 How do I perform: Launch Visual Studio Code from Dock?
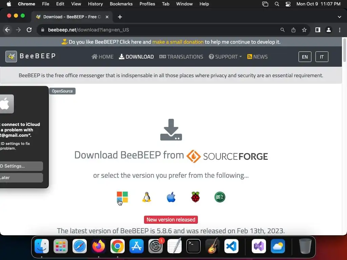[231, 246]
